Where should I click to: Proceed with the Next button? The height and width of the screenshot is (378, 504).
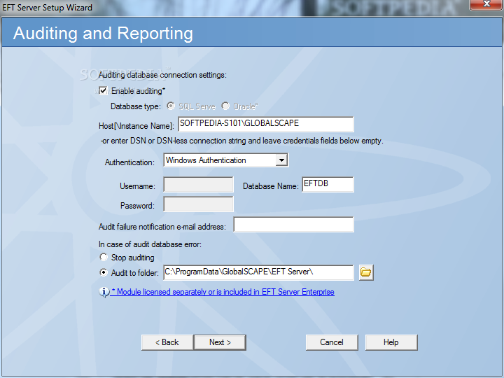(220, 342)
